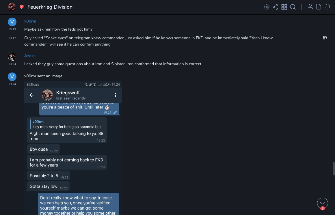
Task: Click the room avatar in the header
Action: (12, 7)
